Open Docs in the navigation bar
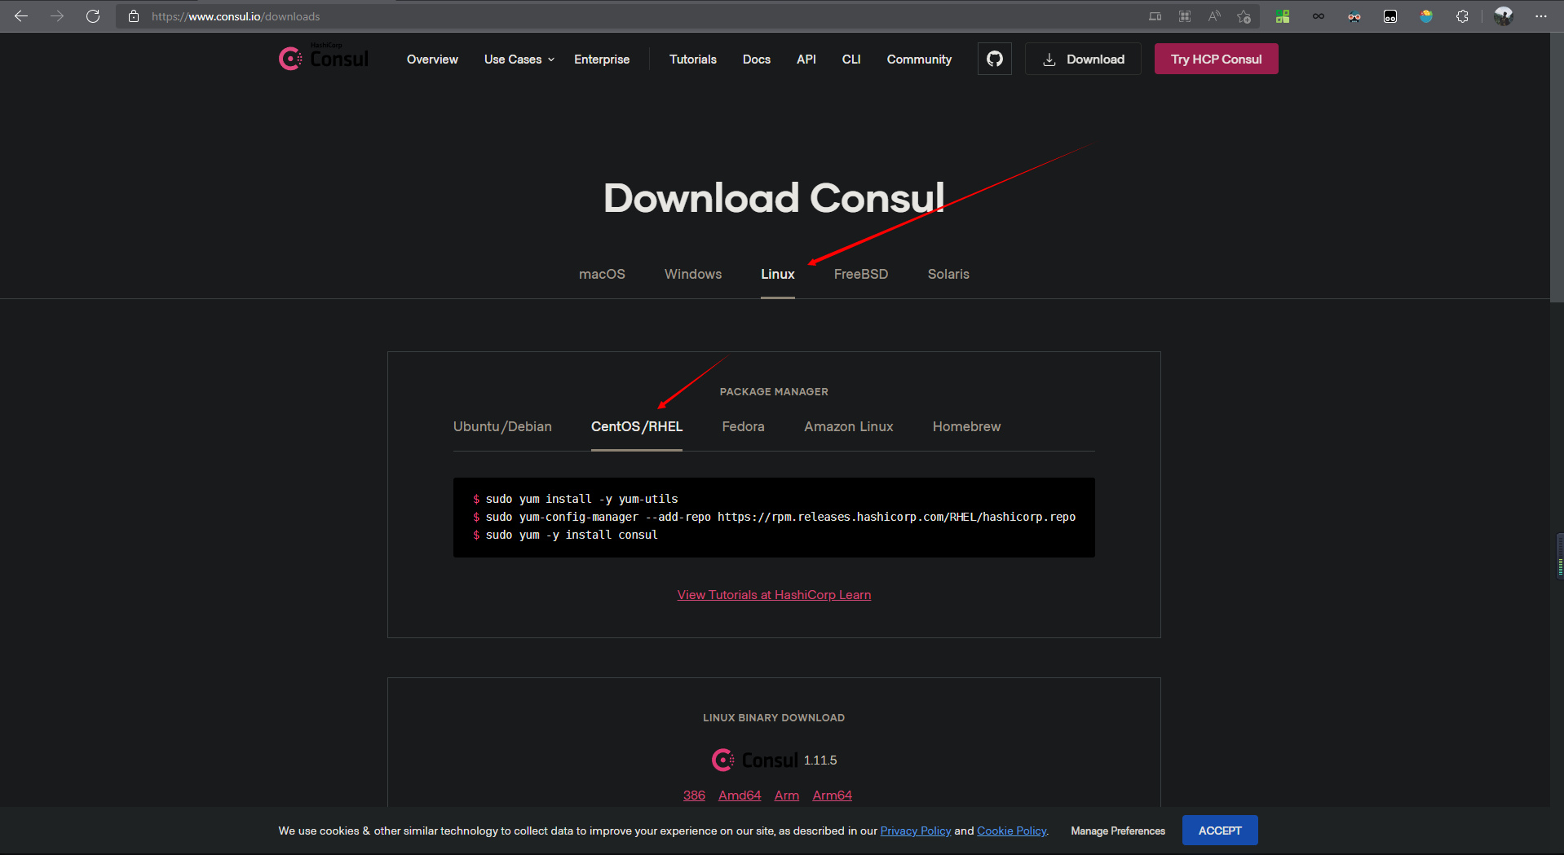 point(757,59)
